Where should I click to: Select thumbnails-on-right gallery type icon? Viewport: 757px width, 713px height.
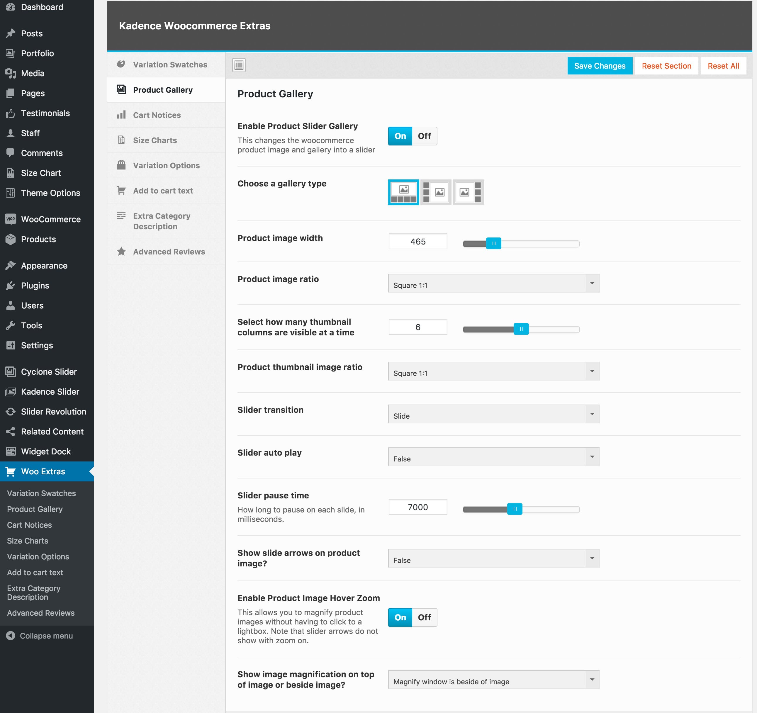[x=468, y=192]
